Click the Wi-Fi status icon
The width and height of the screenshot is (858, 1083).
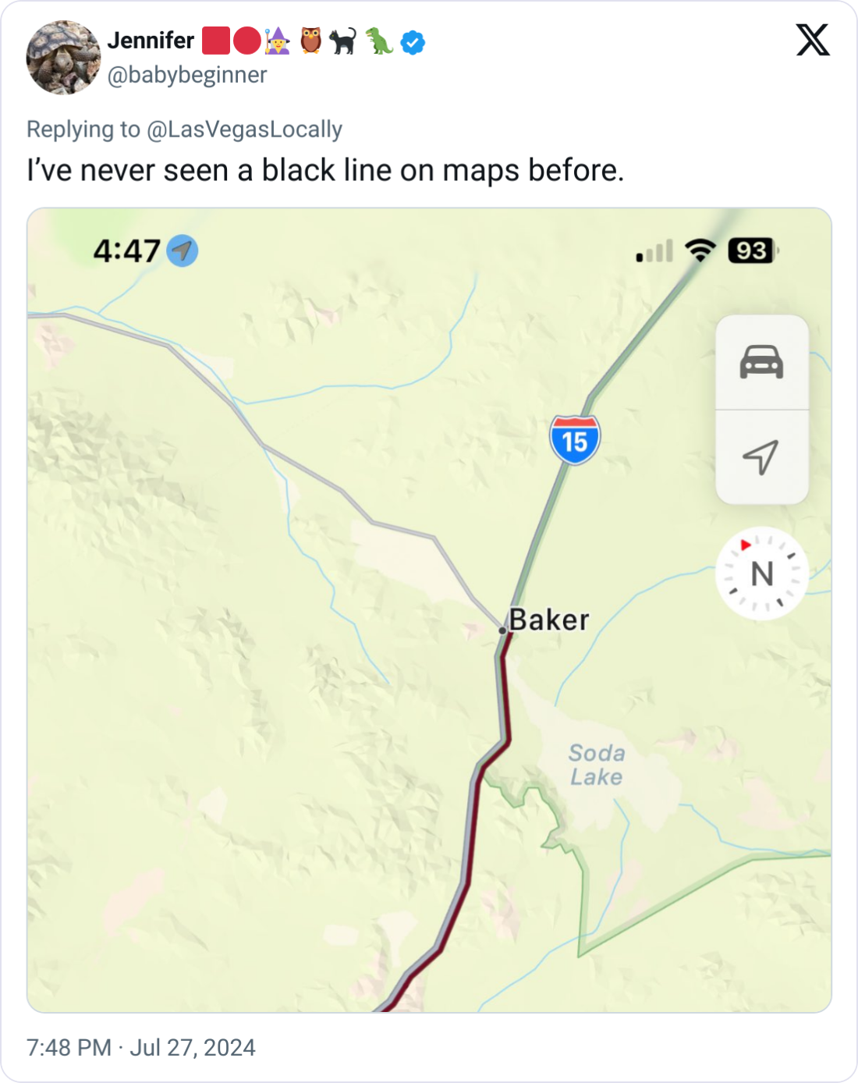pos(700,250)
